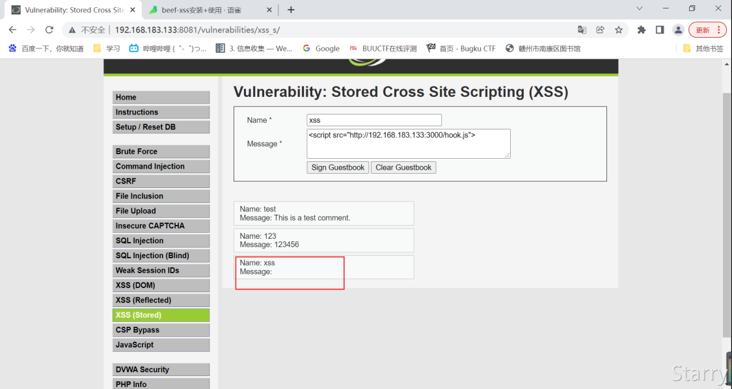This screenshot has width=732, height=389.
Task: Share this page icon
Action: point(601,30)
